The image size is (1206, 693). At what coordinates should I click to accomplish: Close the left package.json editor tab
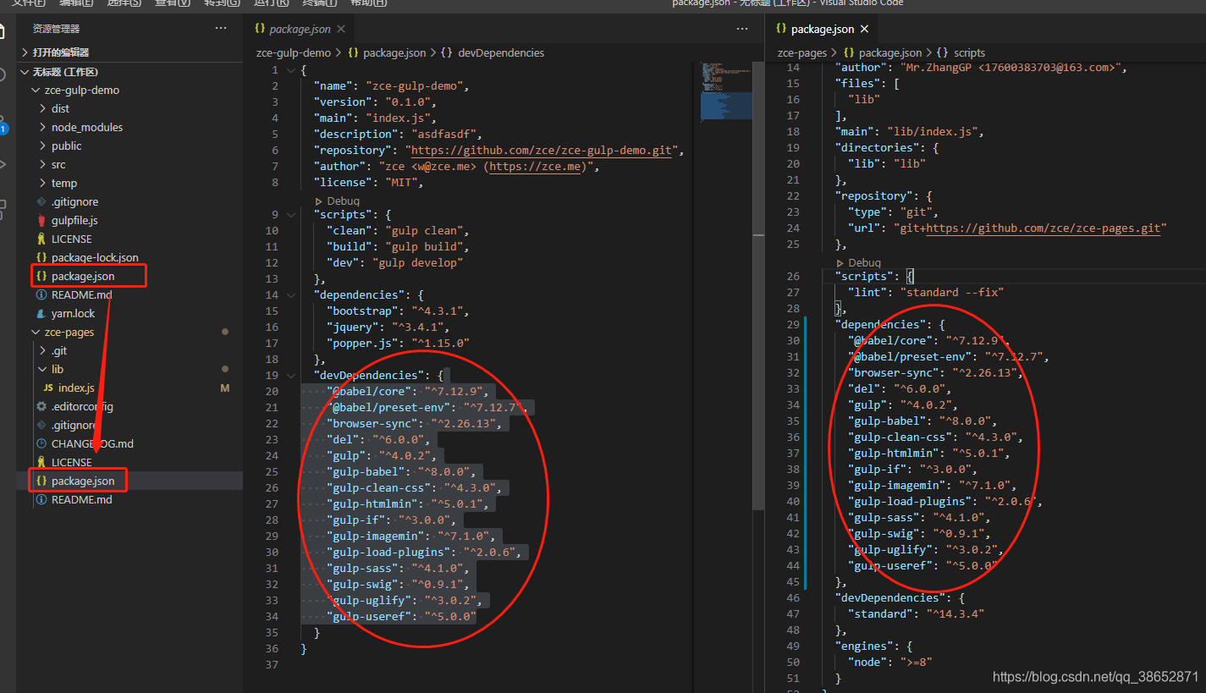[341, 29]
